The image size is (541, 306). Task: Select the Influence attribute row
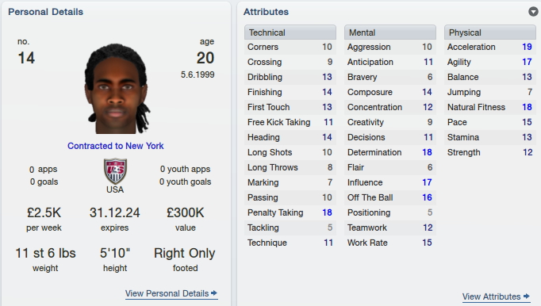tap(389, 182)
